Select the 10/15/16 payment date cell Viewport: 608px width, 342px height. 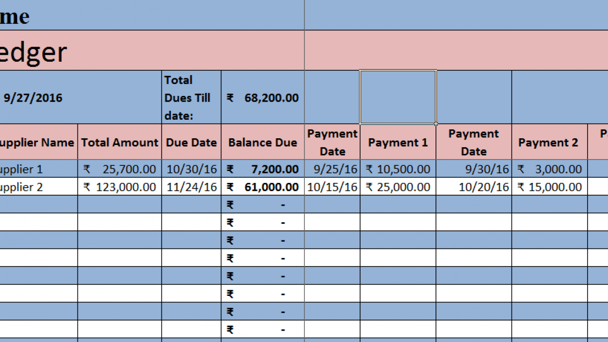[x=332, y=187]
